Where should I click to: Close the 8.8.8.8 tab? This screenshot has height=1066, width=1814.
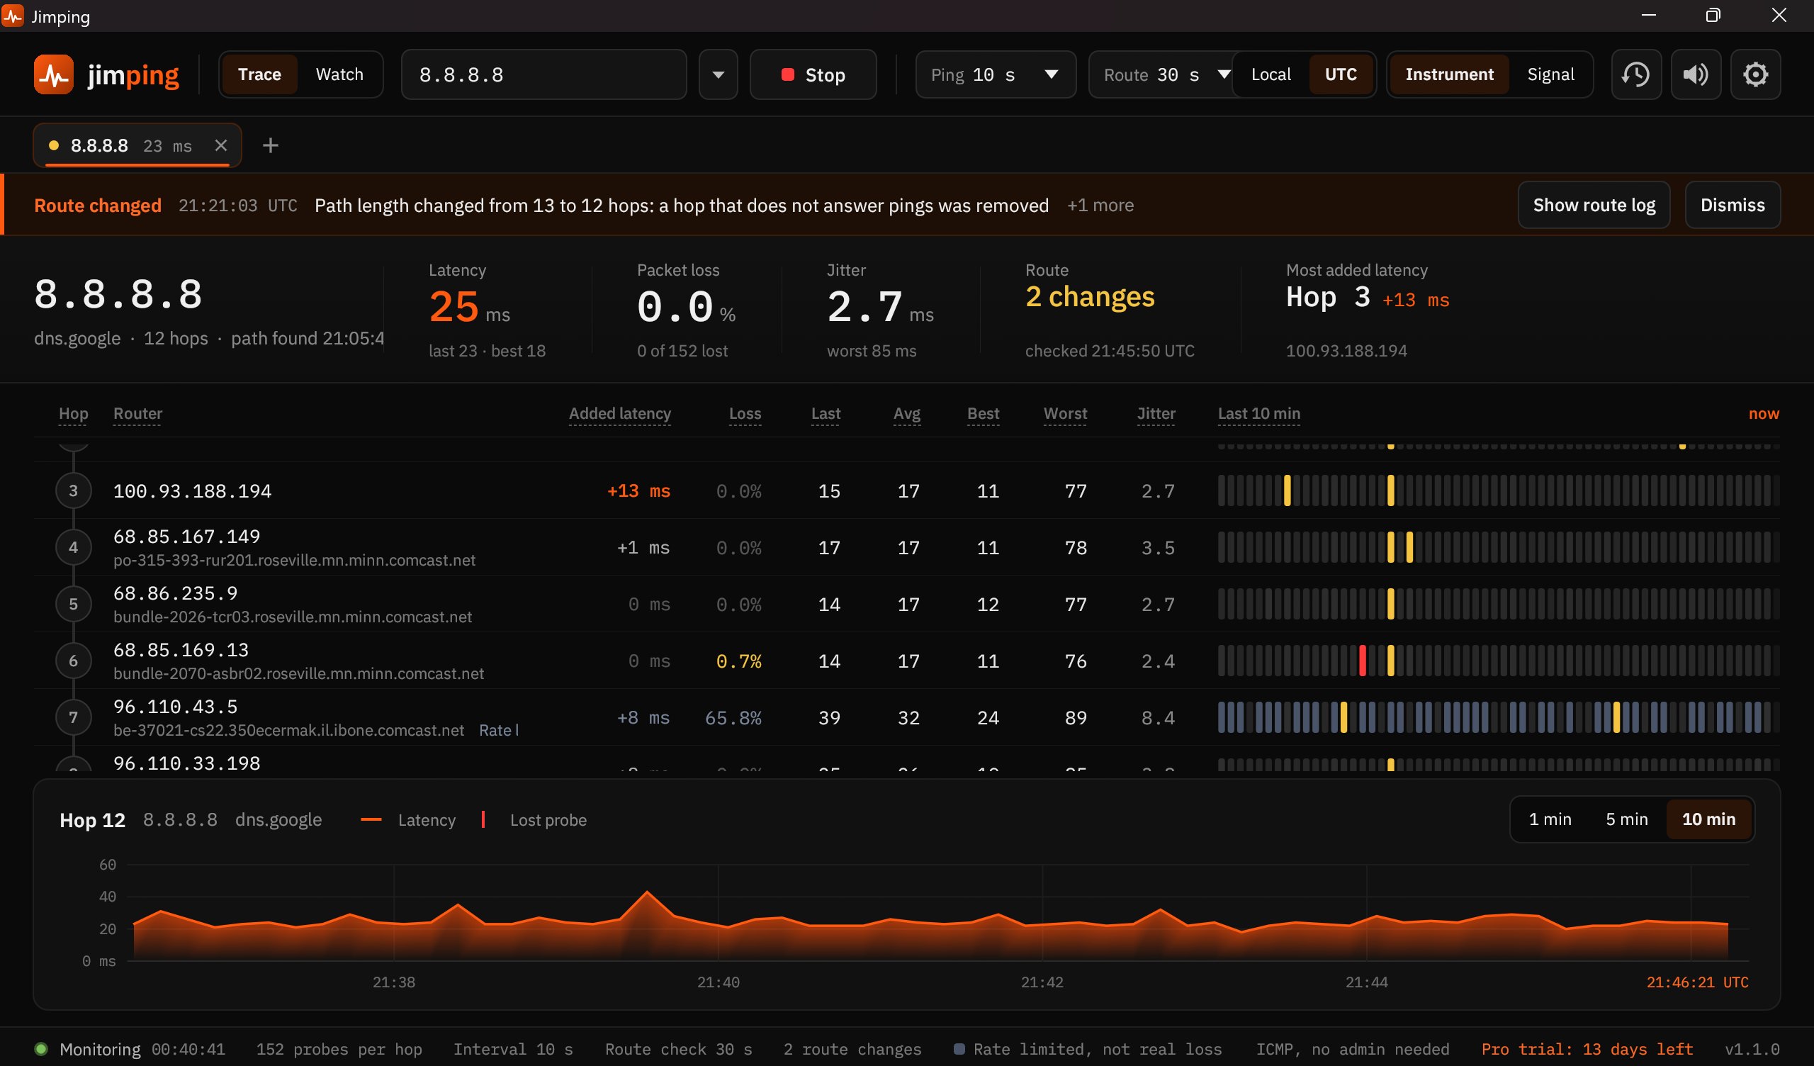click(x=221, y=145)
